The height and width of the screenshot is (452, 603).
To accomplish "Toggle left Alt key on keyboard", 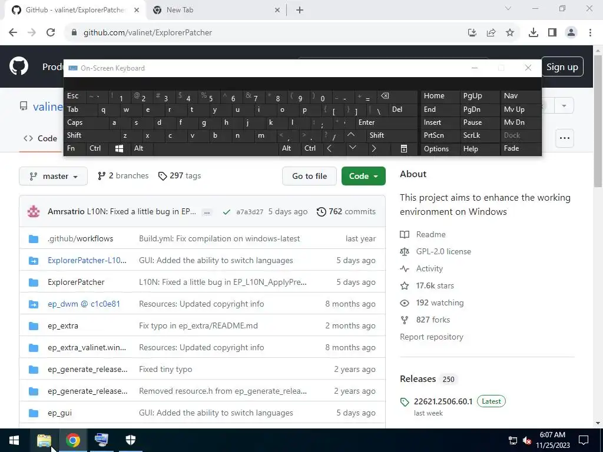I will click(142, 148).
